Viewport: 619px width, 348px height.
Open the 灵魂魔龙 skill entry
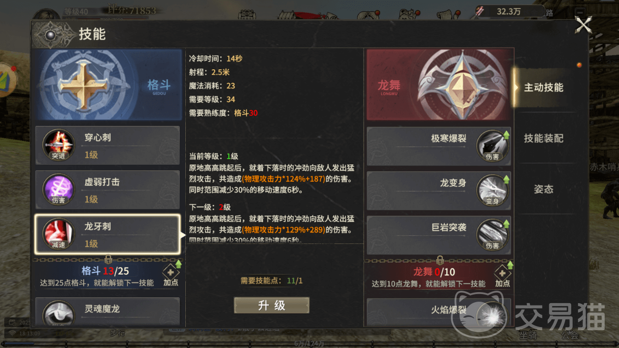click(107, 312)
